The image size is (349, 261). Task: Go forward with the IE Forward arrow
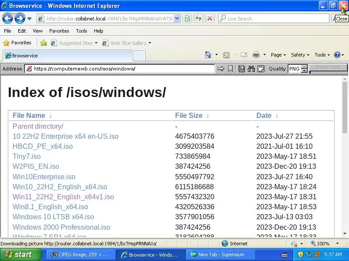click(20, 19)
